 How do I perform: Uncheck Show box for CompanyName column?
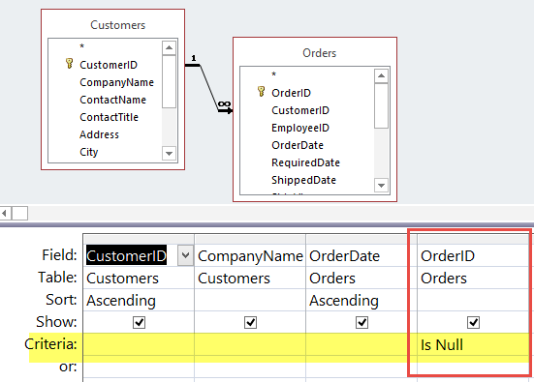click(250, 322)
